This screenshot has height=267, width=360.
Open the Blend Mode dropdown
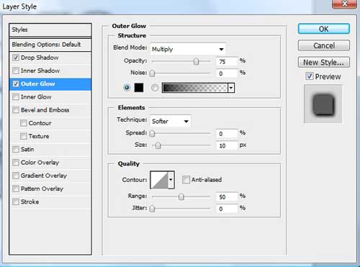point(188,49)
